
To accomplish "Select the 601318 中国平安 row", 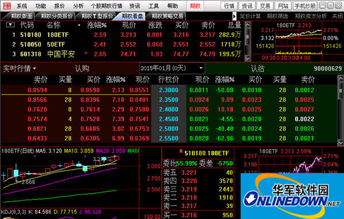I will (123, 54).
